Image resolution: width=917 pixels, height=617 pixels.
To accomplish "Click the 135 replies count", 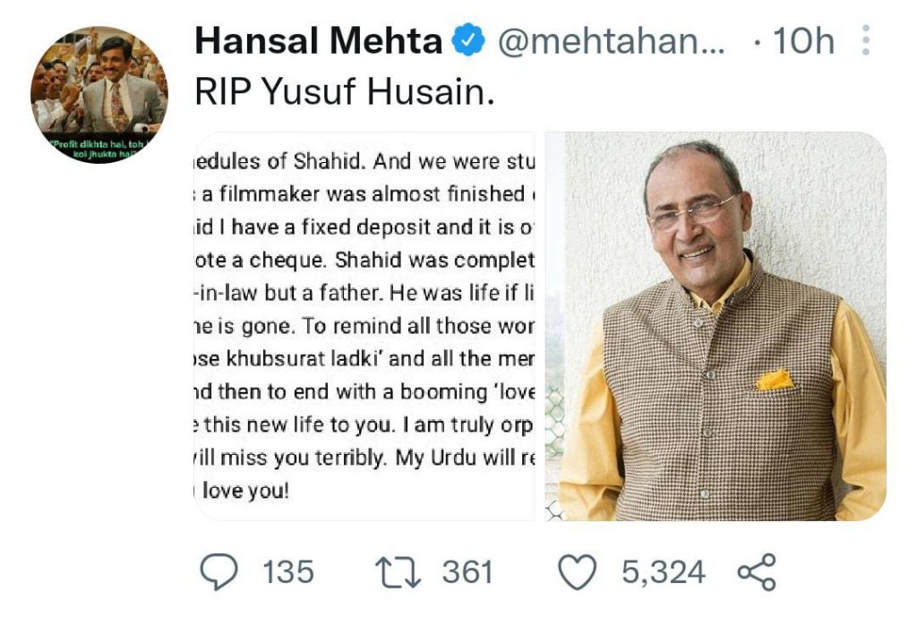I will tap(288, 572).
